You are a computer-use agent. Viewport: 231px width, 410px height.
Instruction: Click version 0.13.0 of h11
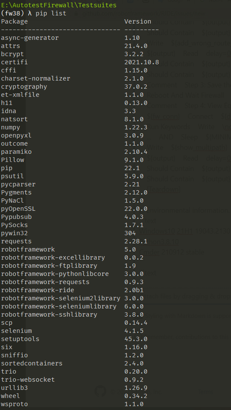(136, 103)
